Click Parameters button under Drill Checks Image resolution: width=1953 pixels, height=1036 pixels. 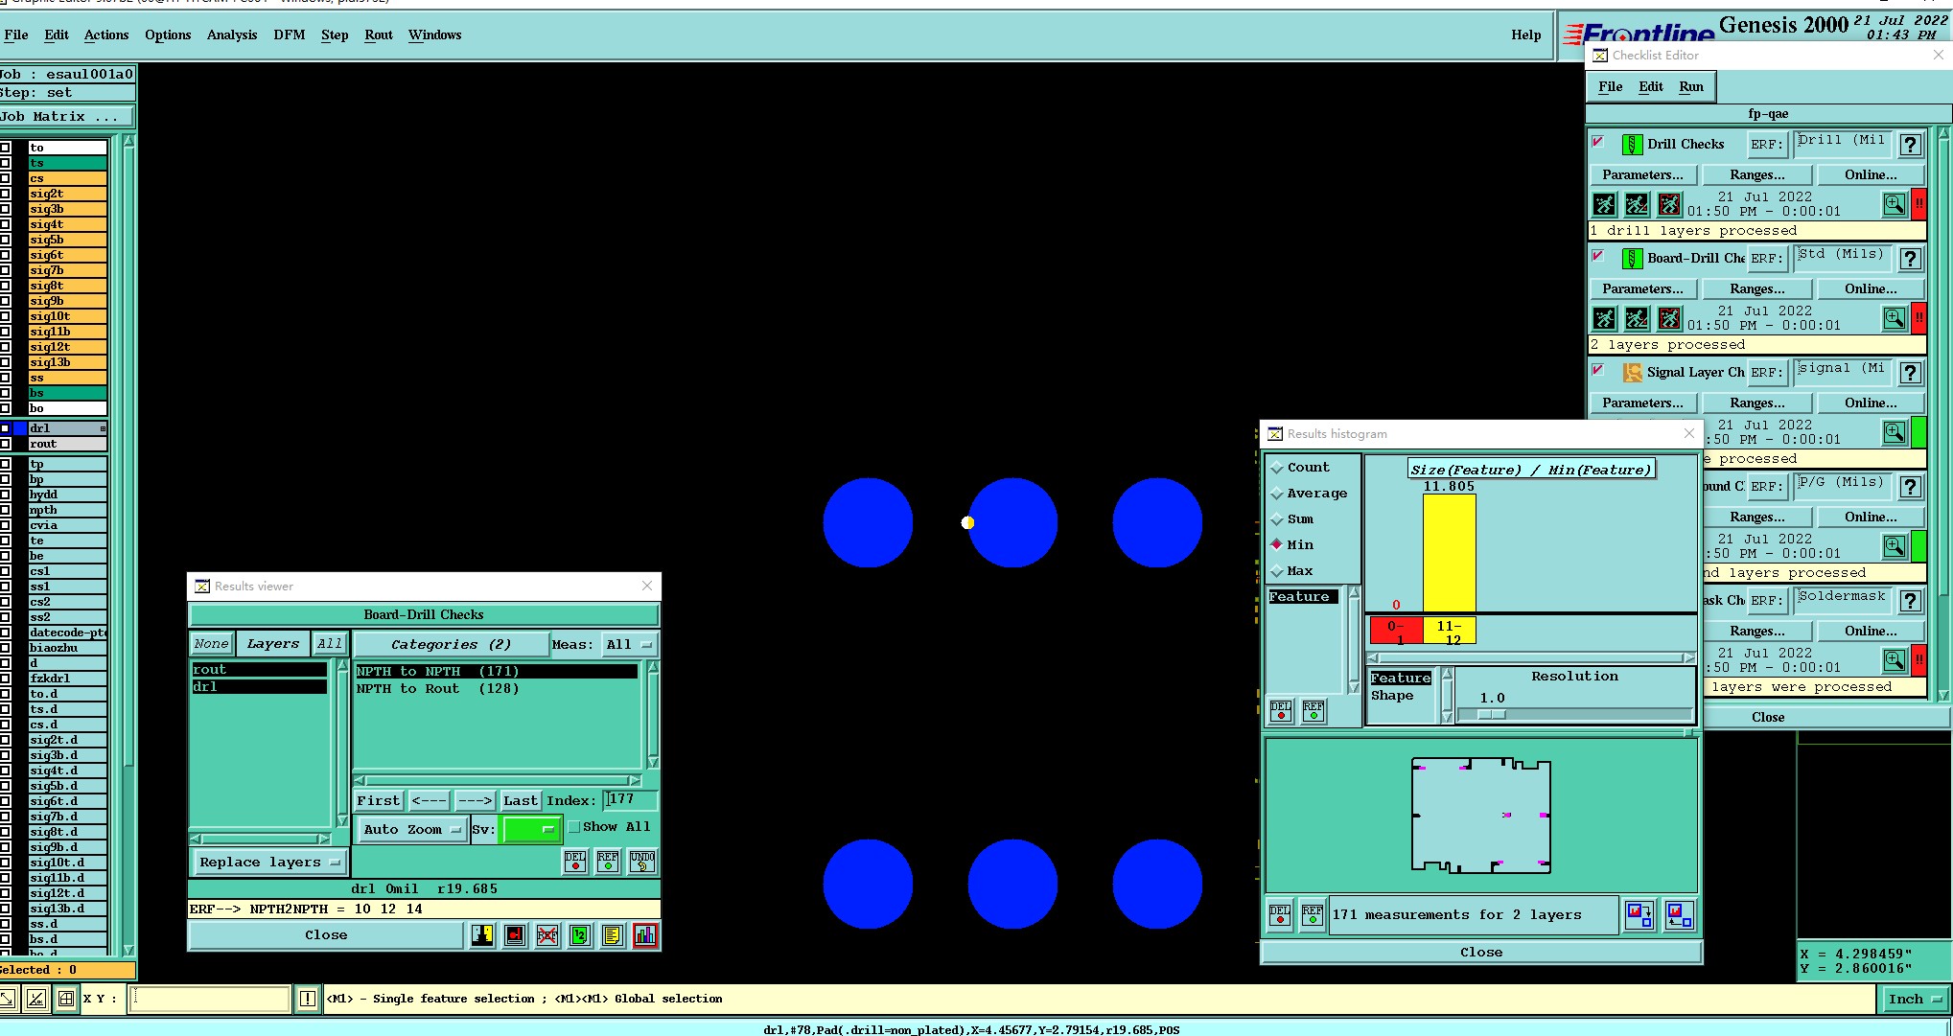[x=1642, y=175]
